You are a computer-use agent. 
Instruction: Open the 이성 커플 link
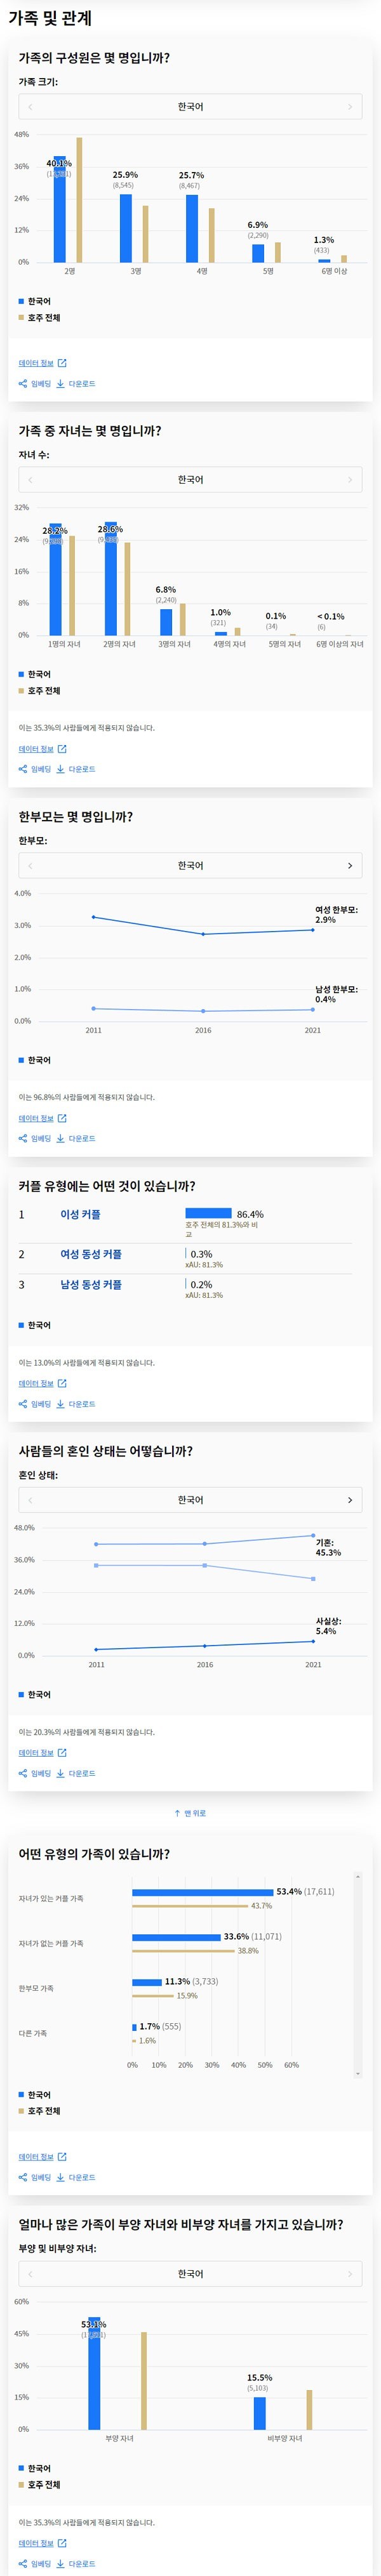tap(80, 1214)
